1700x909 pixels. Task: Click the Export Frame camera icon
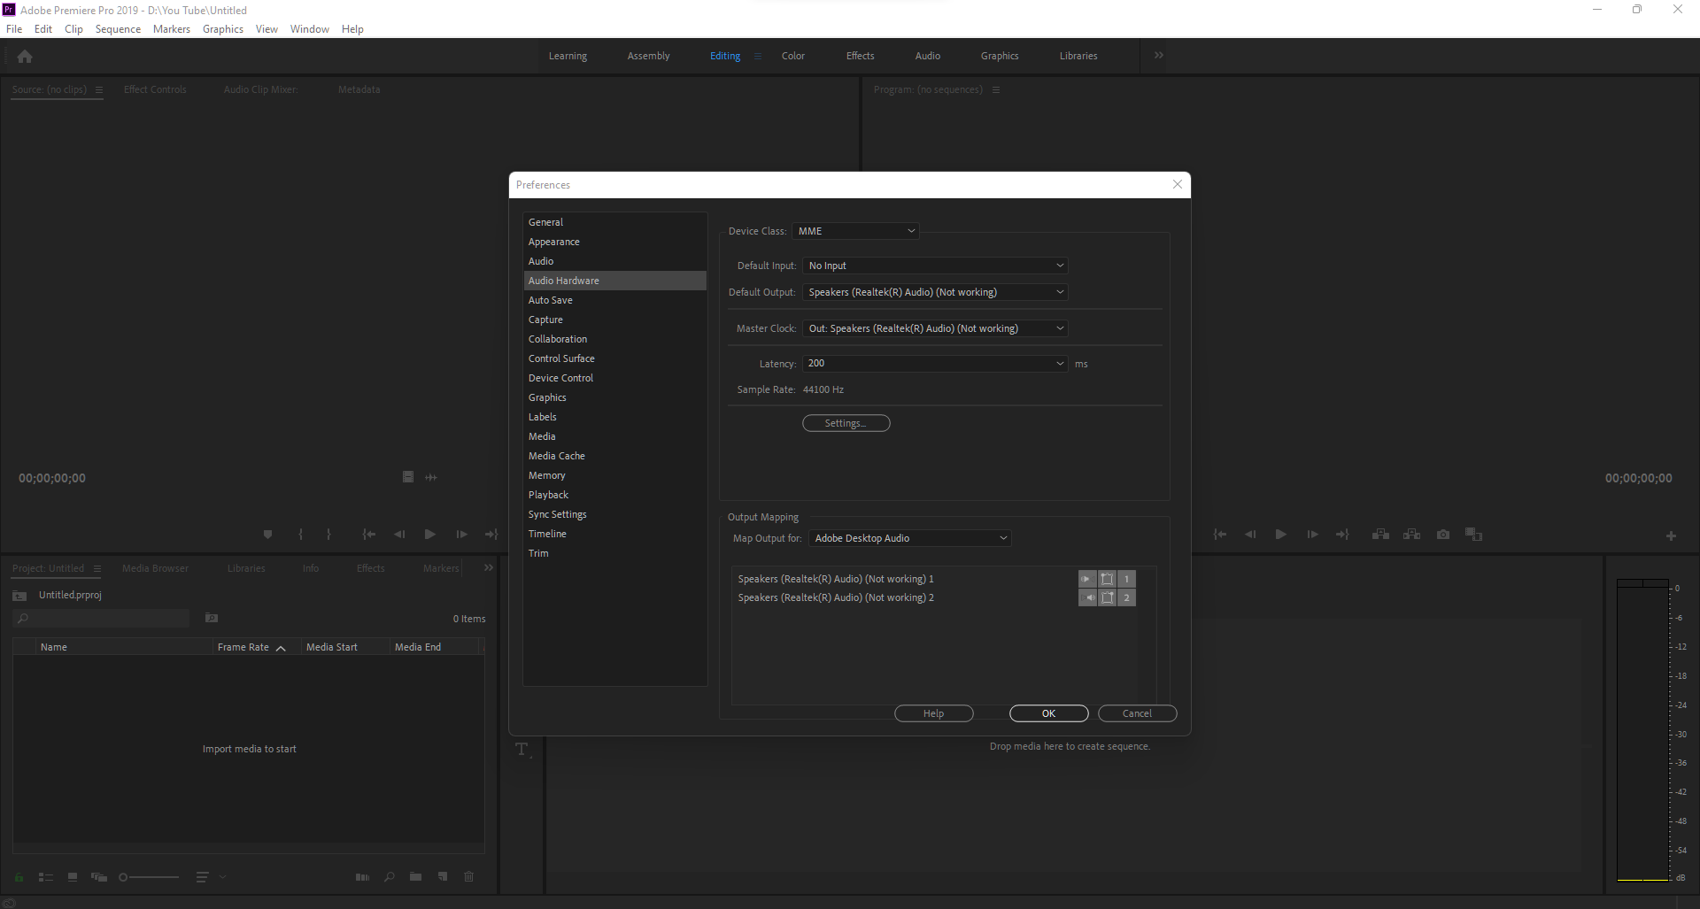1443,535
